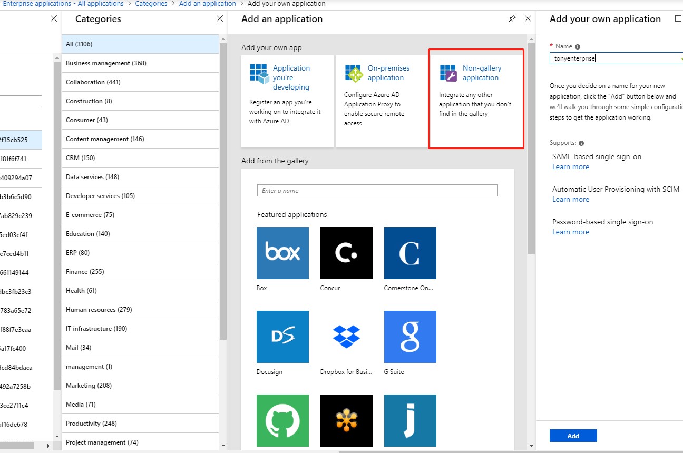Select the Finance (255) category

[140, 272]
